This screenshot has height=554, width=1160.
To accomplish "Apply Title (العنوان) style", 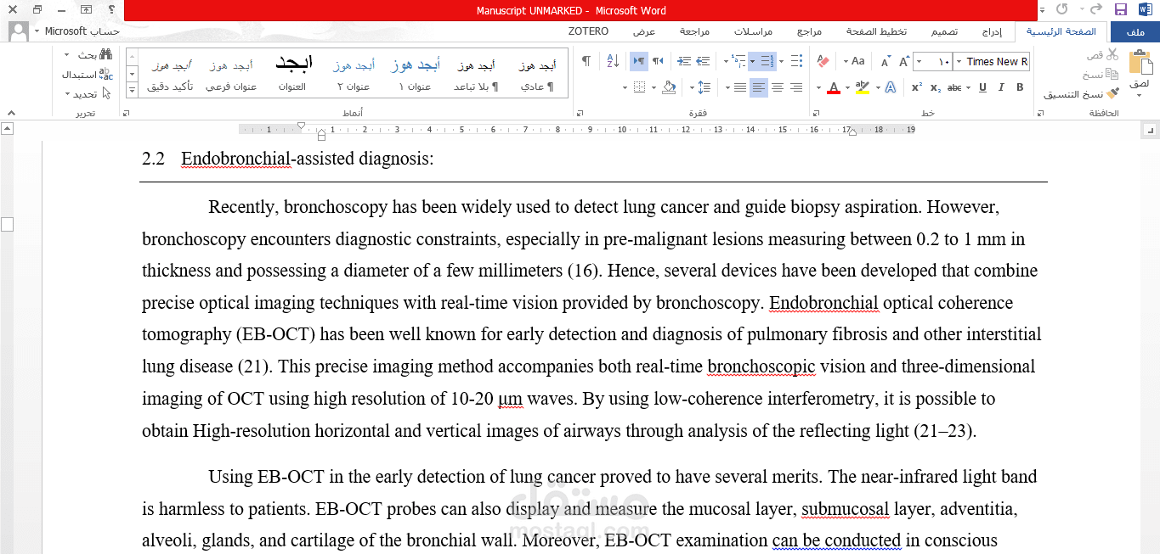I will coord(292,75).
